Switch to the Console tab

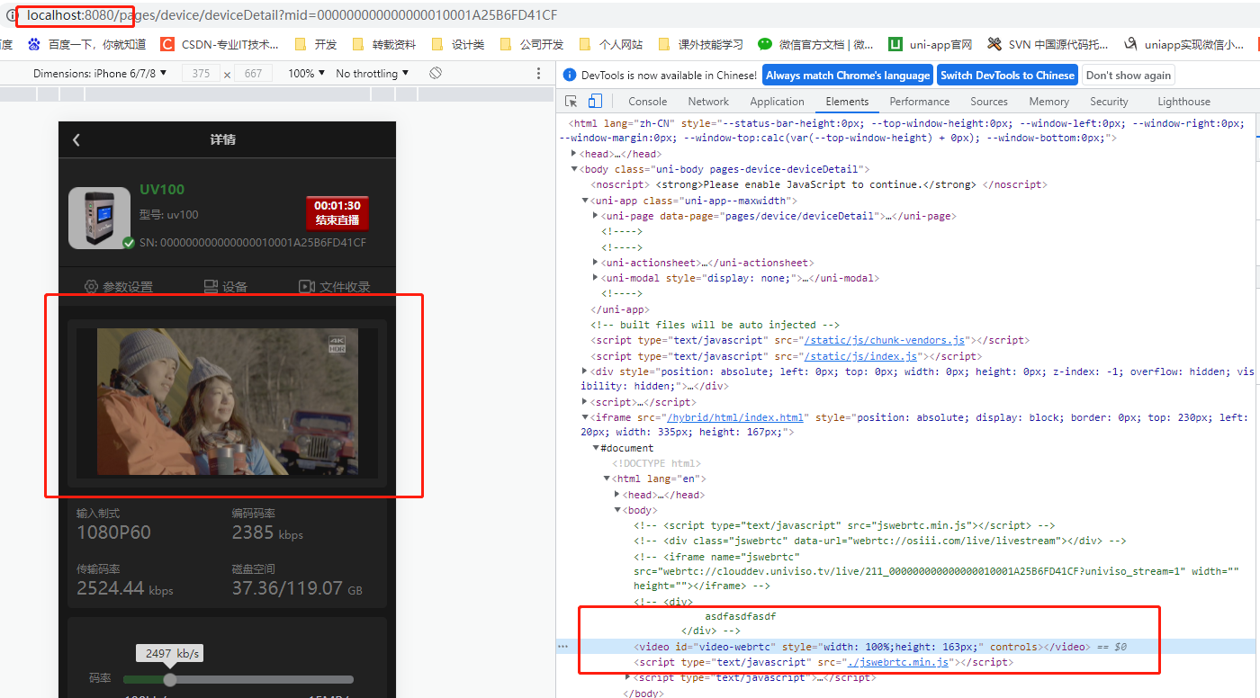647,102
